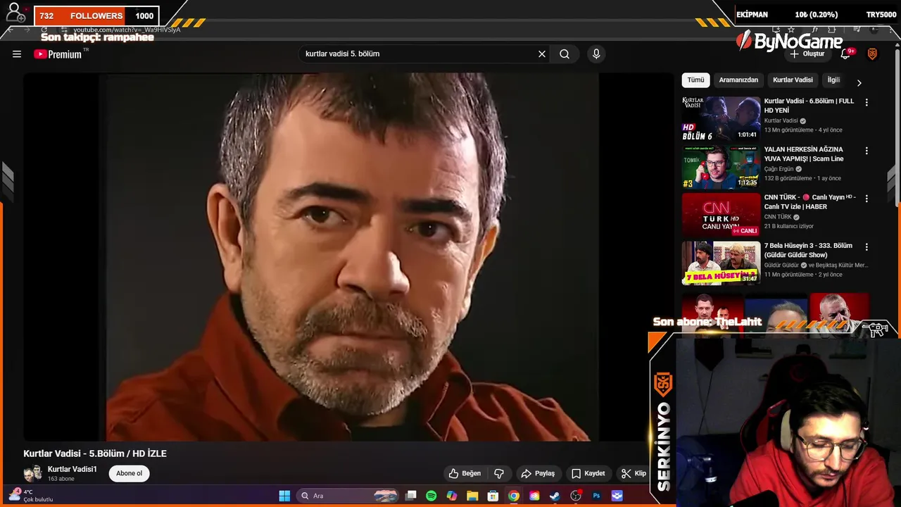Open File Explorer from the taskbar

tap(472, 496)
